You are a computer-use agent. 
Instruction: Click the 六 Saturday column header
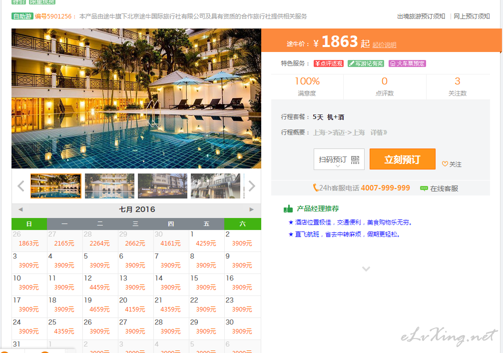[243, 224]
